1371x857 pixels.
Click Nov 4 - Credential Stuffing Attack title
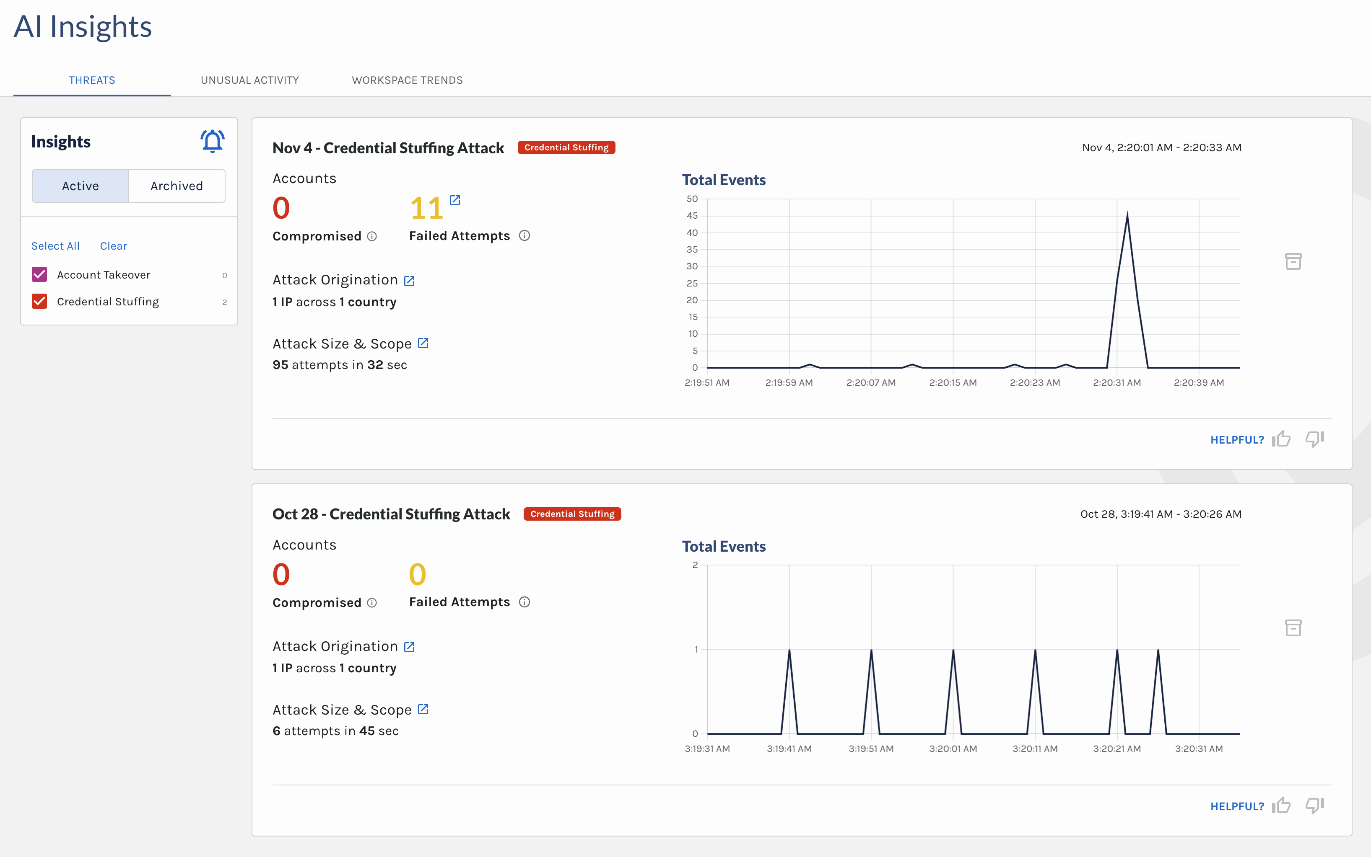tap(388, 148)
